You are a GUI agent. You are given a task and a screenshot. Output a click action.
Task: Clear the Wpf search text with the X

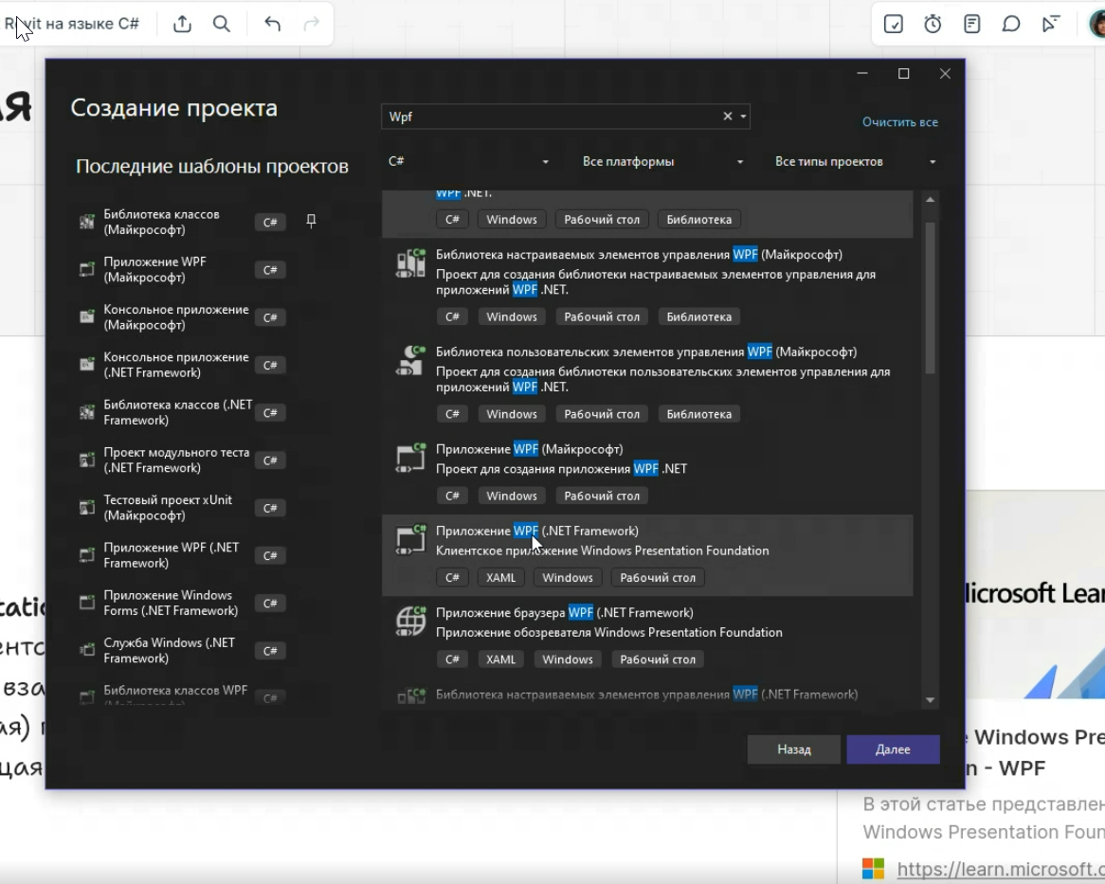pyautogui.click(x=727, y=117)
